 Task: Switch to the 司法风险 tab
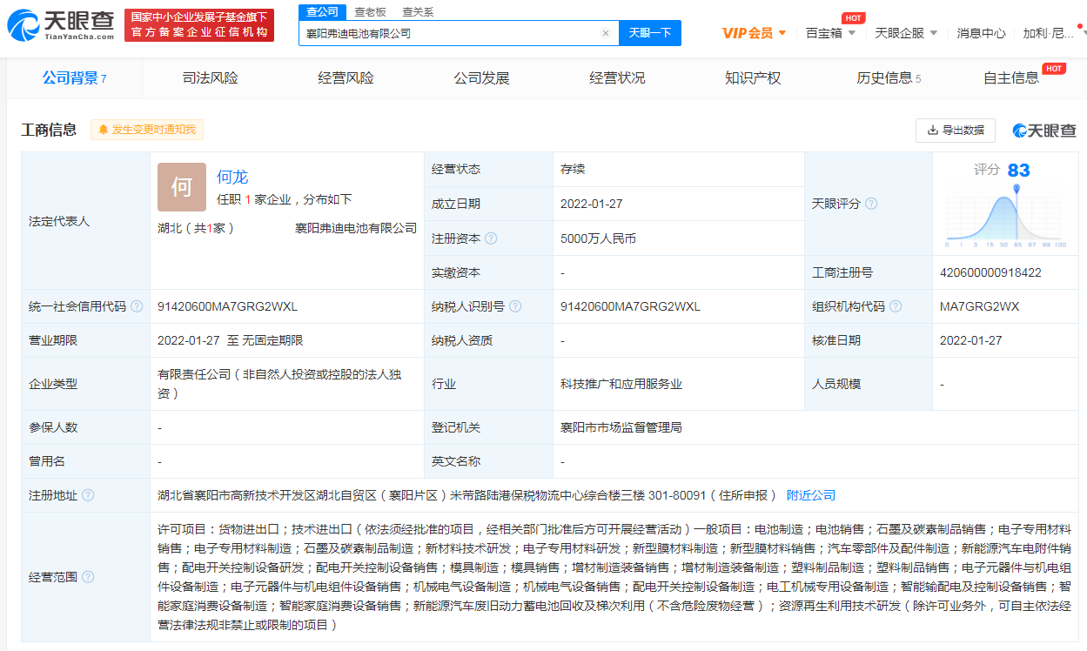click(210, 78)
